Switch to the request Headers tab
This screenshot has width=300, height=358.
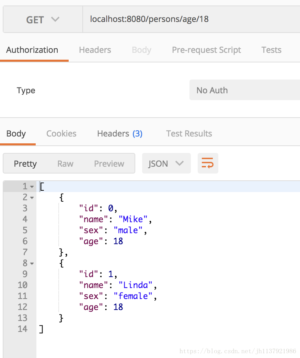[95, 50]
